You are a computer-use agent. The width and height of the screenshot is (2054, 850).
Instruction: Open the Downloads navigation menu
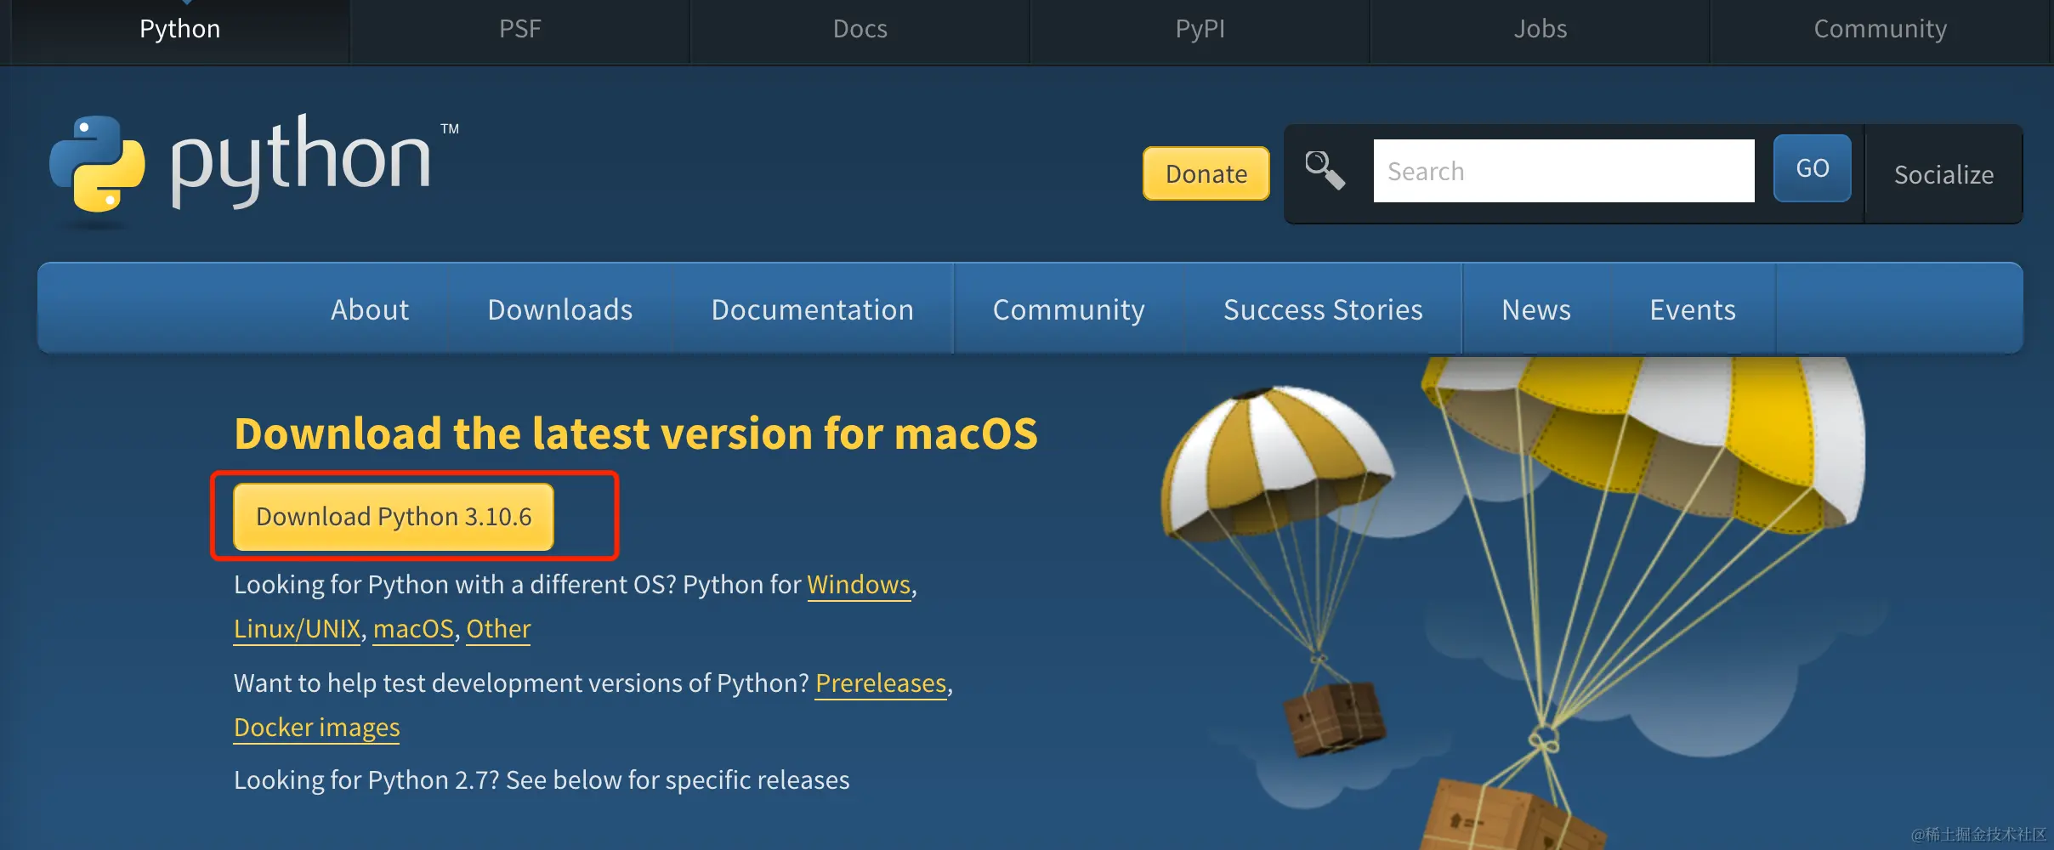pos(559,309)
